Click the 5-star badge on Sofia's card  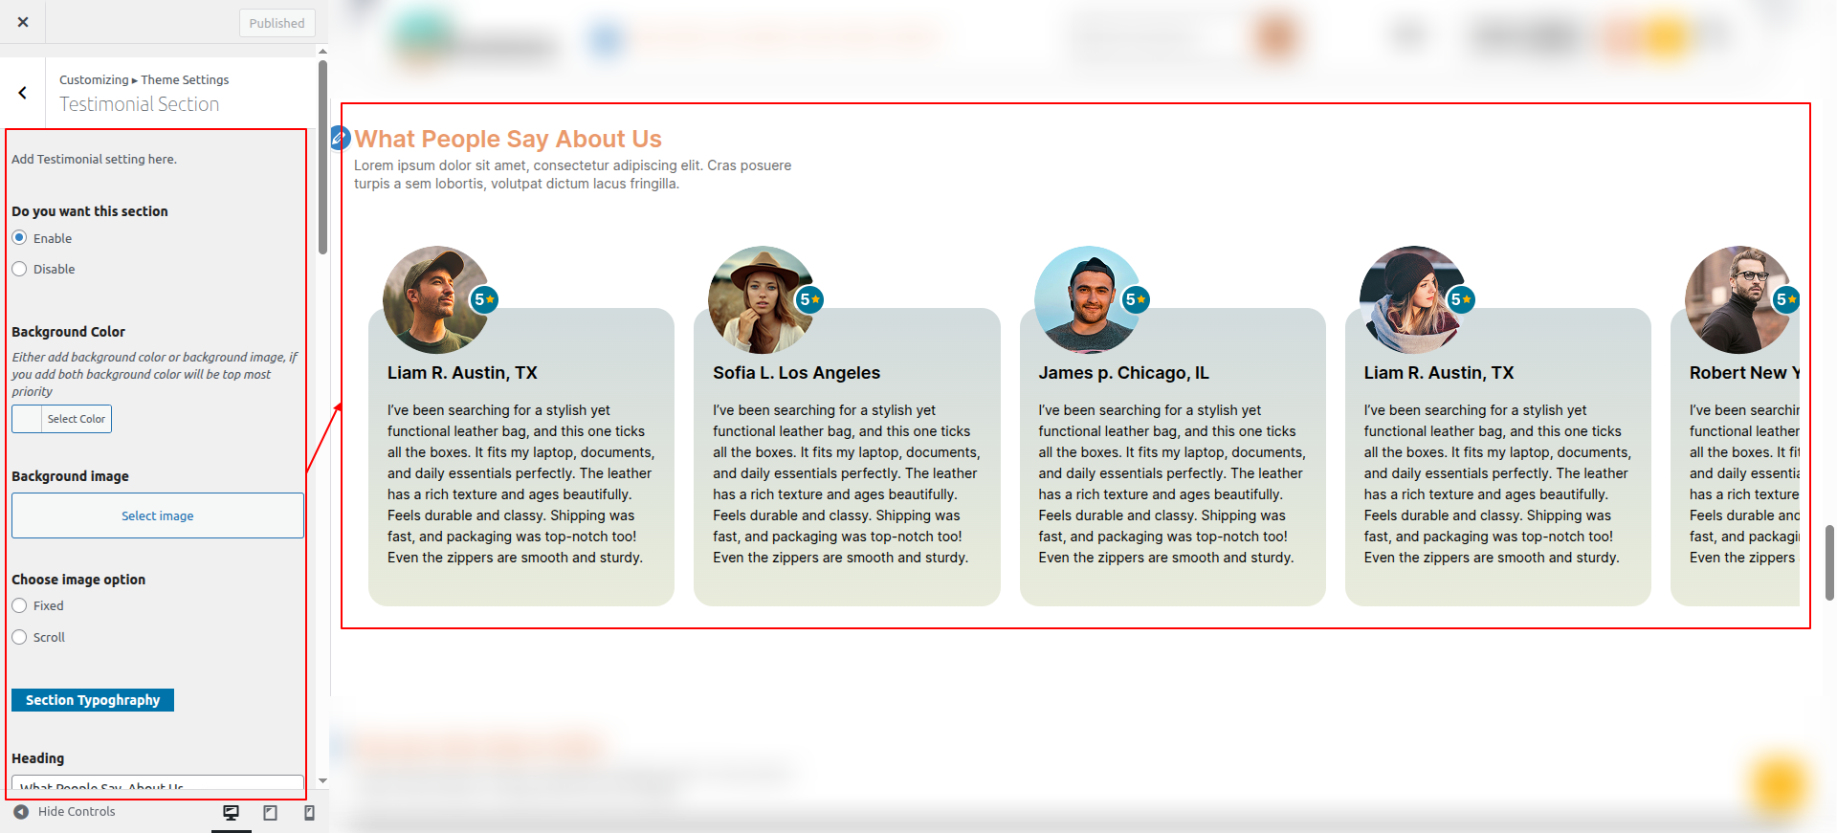pyautogui.click(x=810, y=299)
